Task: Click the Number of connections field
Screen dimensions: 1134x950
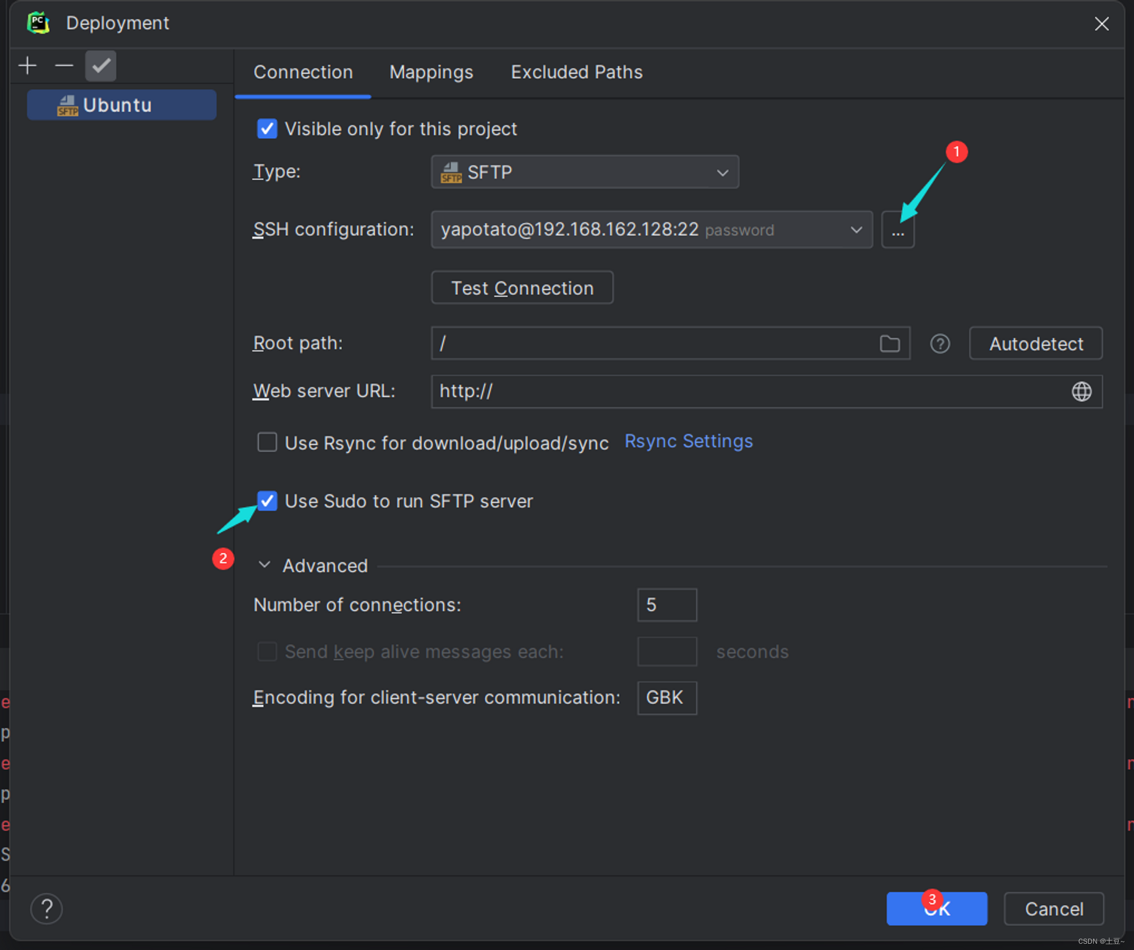Action: [x=667, y=605]
